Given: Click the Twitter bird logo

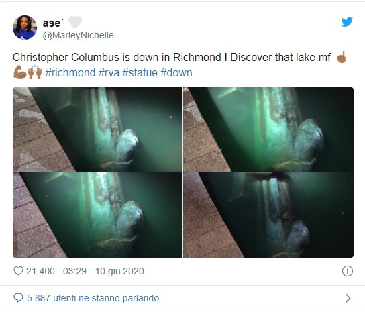Looking at the screenshot, I should tap(347, 22).
